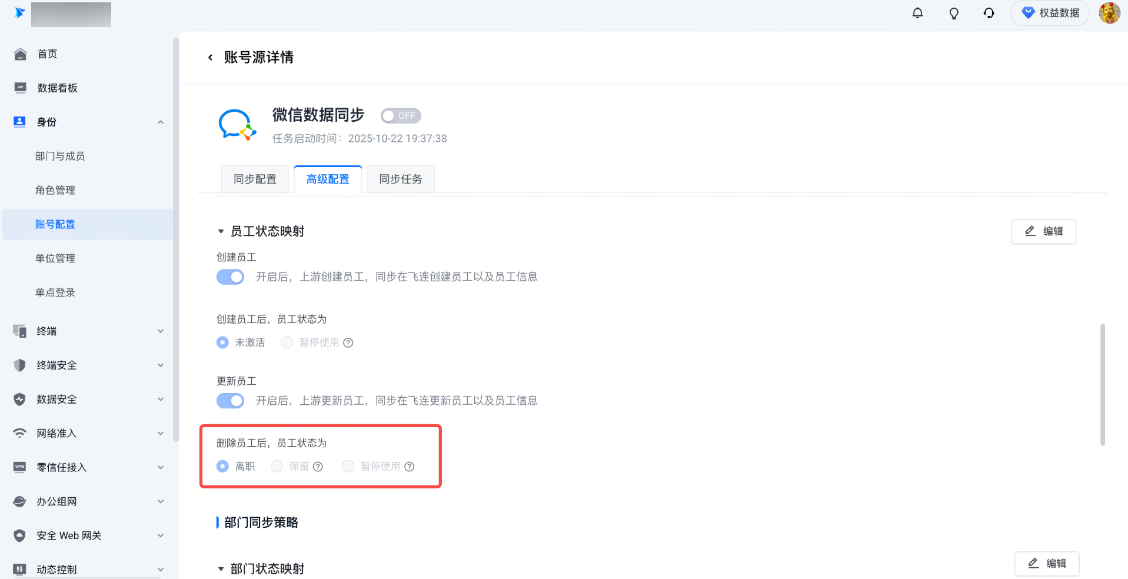Click the 终端 device icon
Viewport: 1128px width, 579px height.
tap(20, 331)
